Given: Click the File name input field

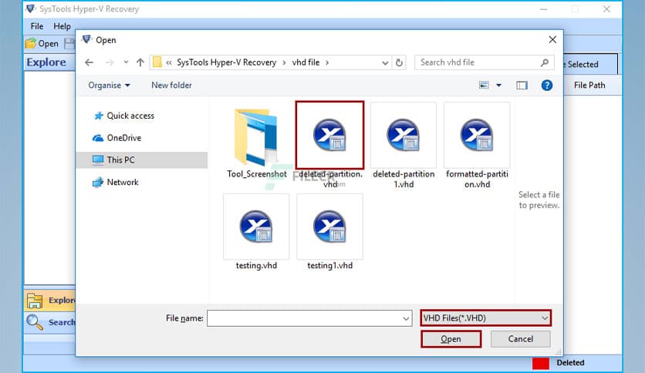Looking at the screenshot, I should pyautogui.click(x=309, y=318).
